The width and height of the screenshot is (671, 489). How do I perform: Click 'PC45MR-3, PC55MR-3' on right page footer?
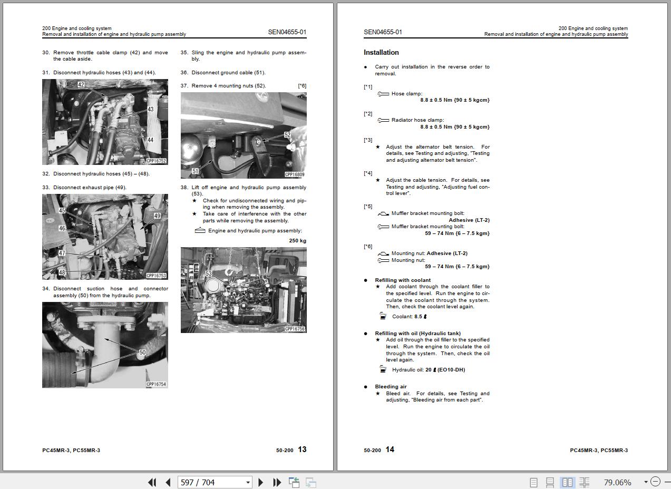(x=599, y=451)
